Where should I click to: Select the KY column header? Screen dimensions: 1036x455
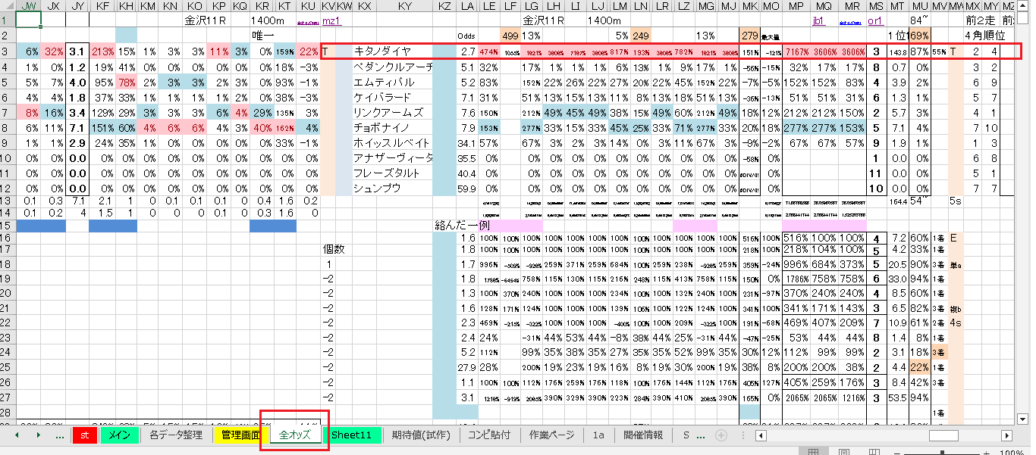coord(404,6)
